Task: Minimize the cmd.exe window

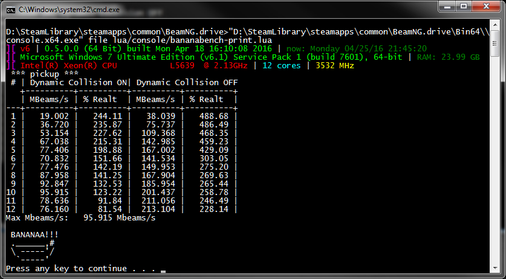Action: tap(447, 6)
